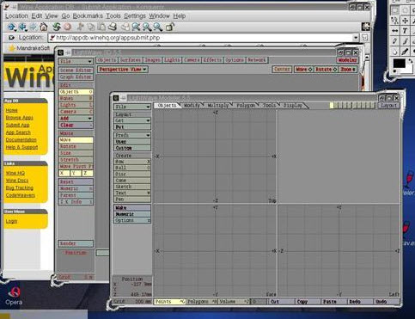Go to Konqueror's Home icon
The image size is (415, 319).
pos(44,27)
